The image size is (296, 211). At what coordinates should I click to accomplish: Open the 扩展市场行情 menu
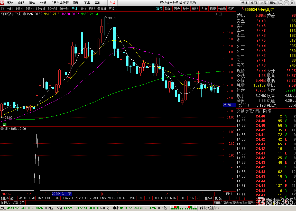59,3
